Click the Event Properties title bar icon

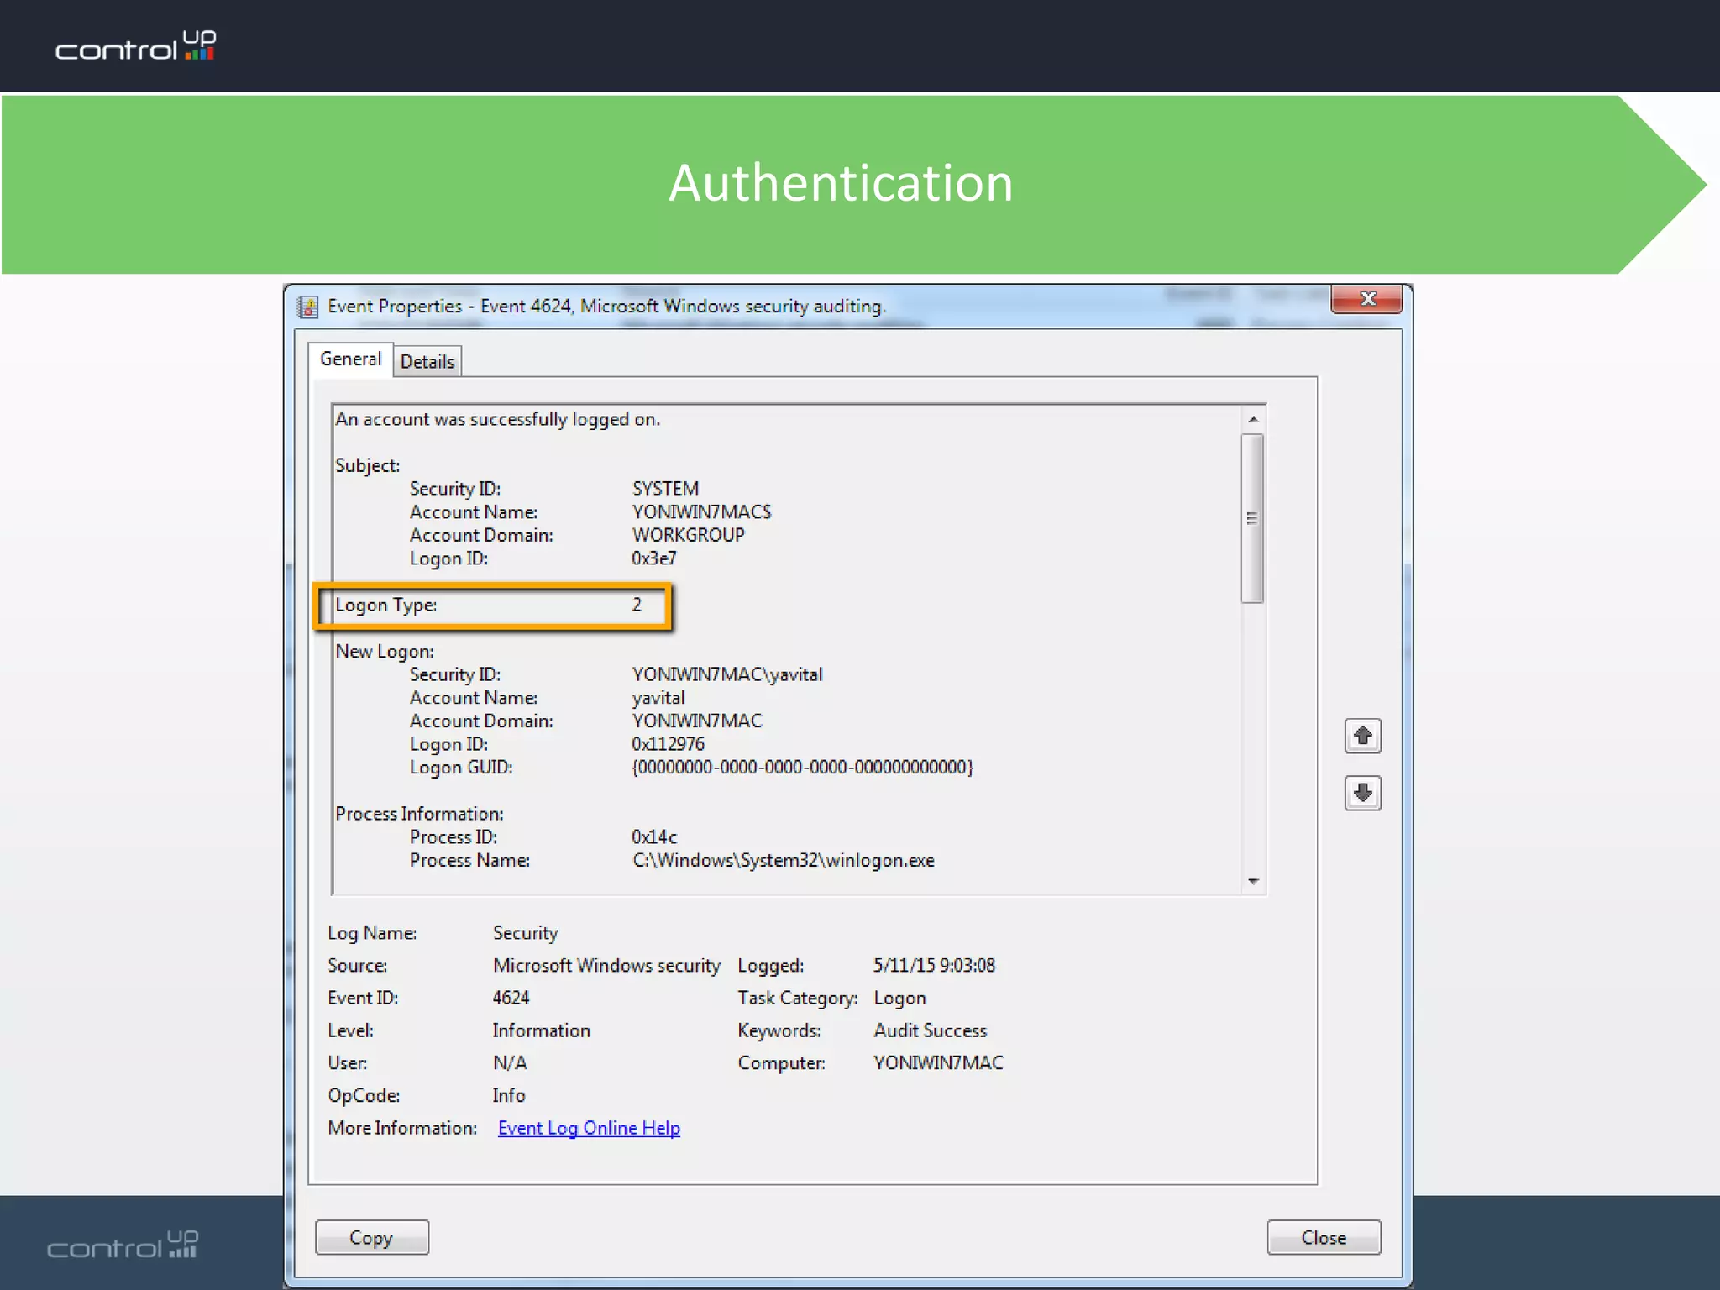pos(308,307)
